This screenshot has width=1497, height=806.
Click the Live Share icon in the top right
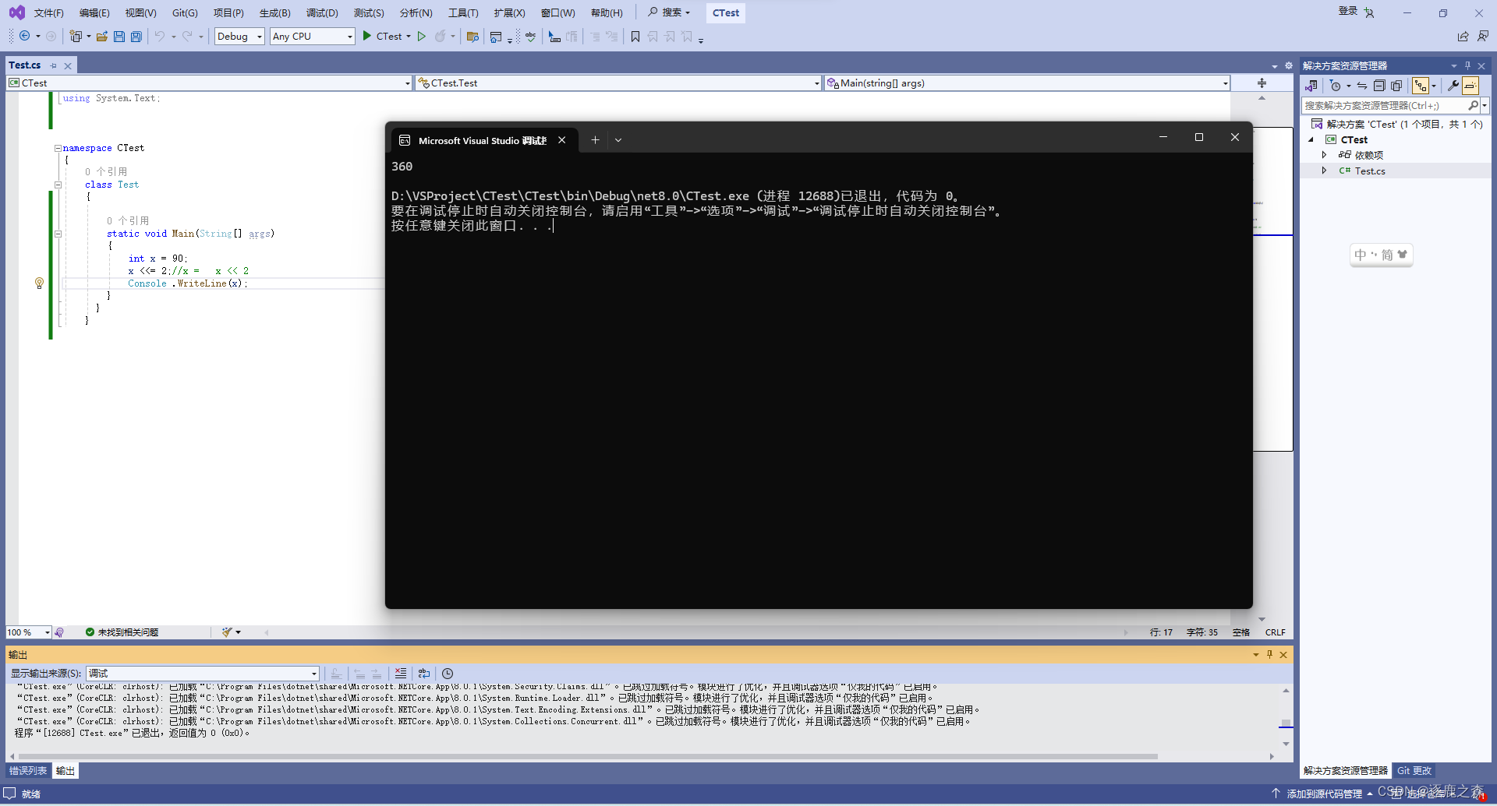click(1463, 36)
